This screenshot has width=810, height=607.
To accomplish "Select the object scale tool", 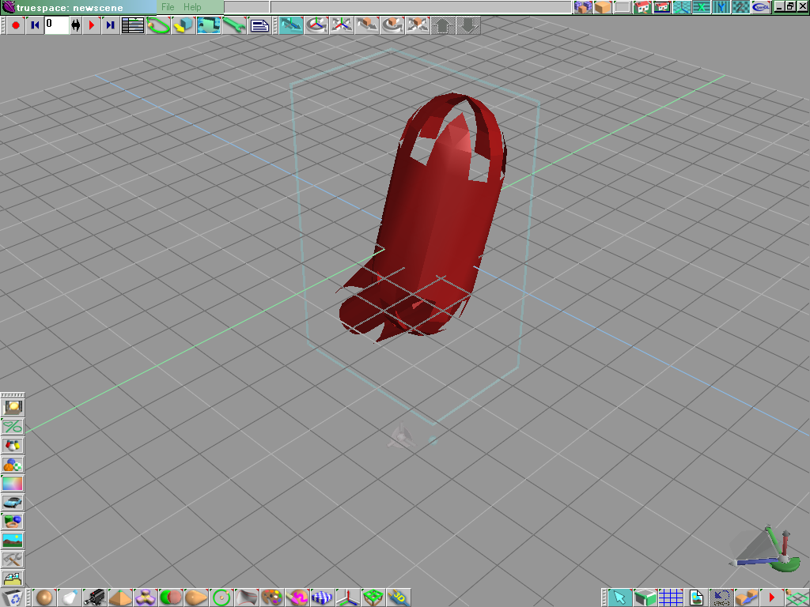I will tap(418, 25).
